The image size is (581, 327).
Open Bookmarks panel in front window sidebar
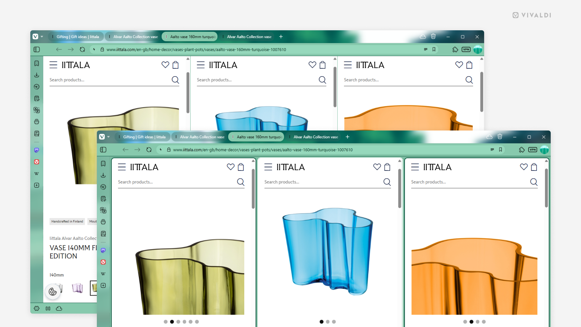[x=103, y=164]
